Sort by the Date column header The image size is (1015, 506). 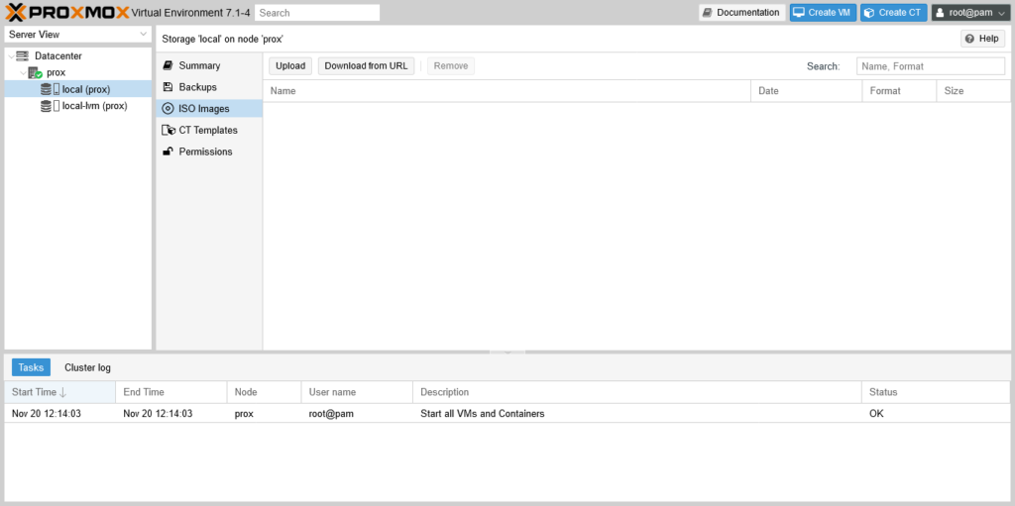[807, 91]
